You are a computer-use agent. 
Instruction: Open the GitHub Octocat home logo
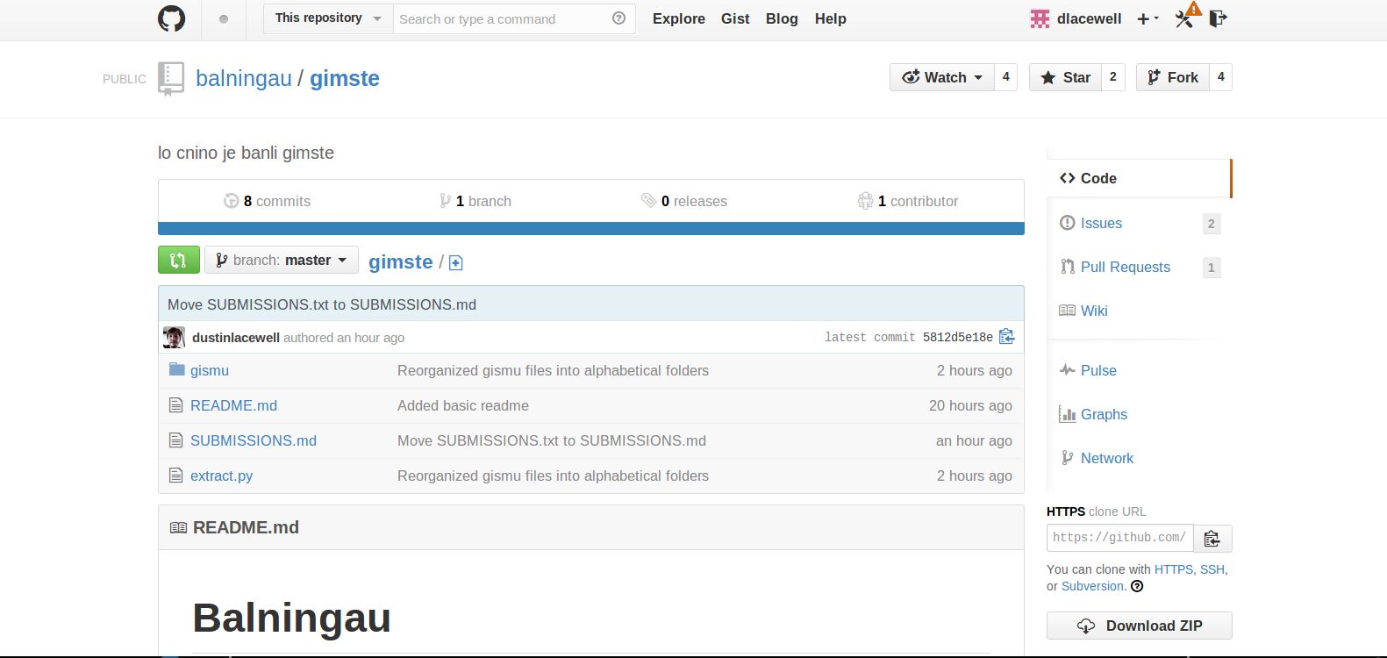tap(171, 18)
